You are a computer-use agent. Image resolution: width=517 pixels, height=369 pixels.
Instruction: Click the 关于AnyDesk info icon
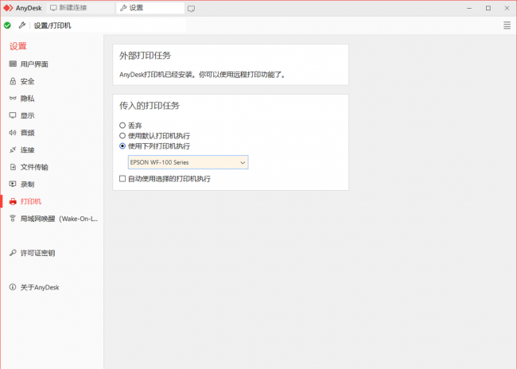pyautogui.click(x=13, y=287)
